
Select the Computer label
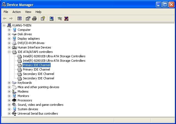(24, 30)
